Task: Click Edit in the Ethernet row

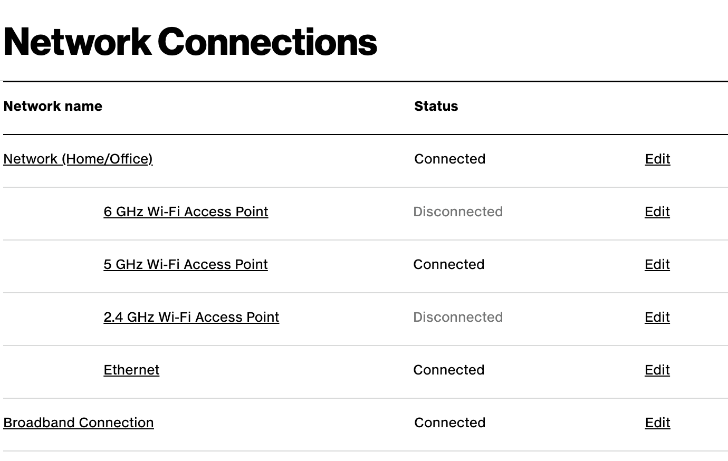Action: click(657, 370)
